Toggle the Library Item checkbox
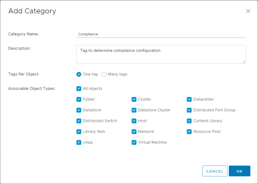The width and height of the screenshot is (258, 184). coord(79,132)
